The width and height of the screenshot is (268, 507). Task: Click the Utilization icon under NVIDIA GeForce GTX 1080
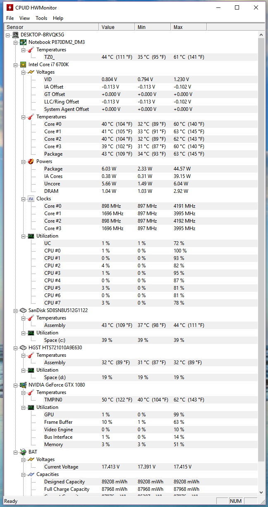click(31, 407)
